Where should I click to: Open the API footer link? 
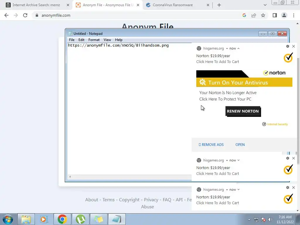(179, 200)
